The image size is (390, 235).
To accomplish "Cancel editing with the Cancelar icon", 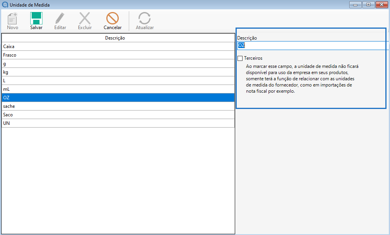I will click(x=113, y=19).
